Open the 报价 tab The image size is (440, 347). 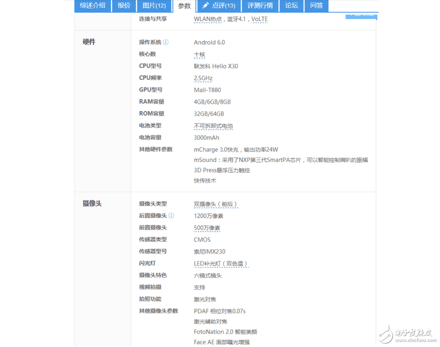(x=124, y=6)
